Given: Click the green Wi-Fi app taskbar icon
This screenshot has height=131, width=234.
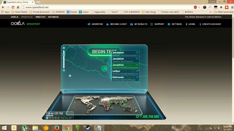Looking at the screenshot, I should coord(78,128).
